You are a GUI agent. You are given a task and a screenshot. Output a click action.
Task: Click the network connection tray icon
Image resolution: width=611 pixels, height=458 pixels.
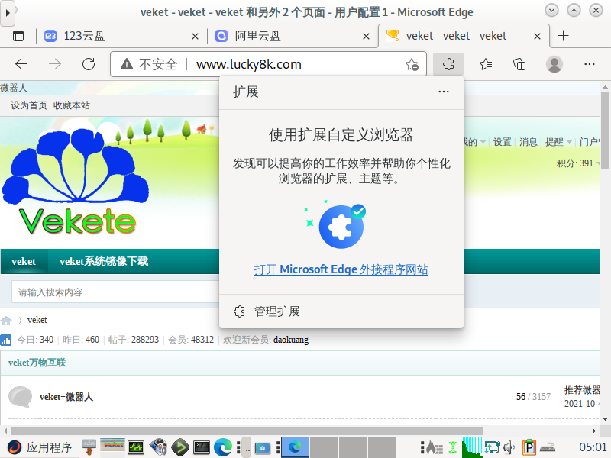(x=492, y=447)
